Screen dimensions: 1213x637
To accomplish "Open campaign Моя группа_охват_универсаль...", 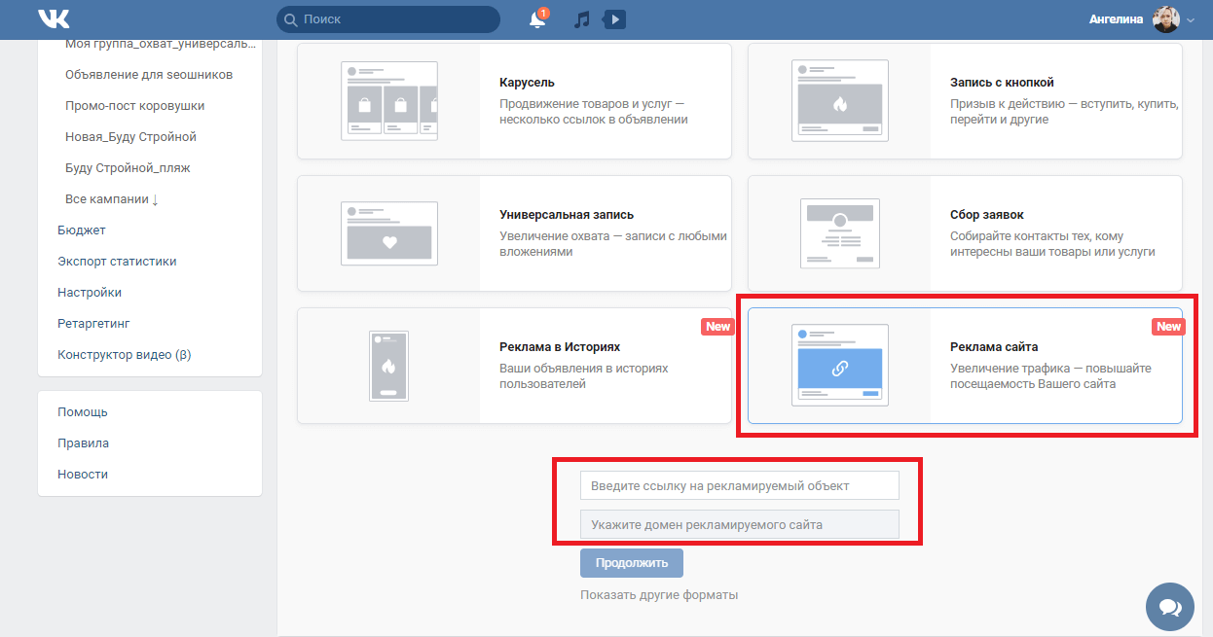I will [161, 44].
